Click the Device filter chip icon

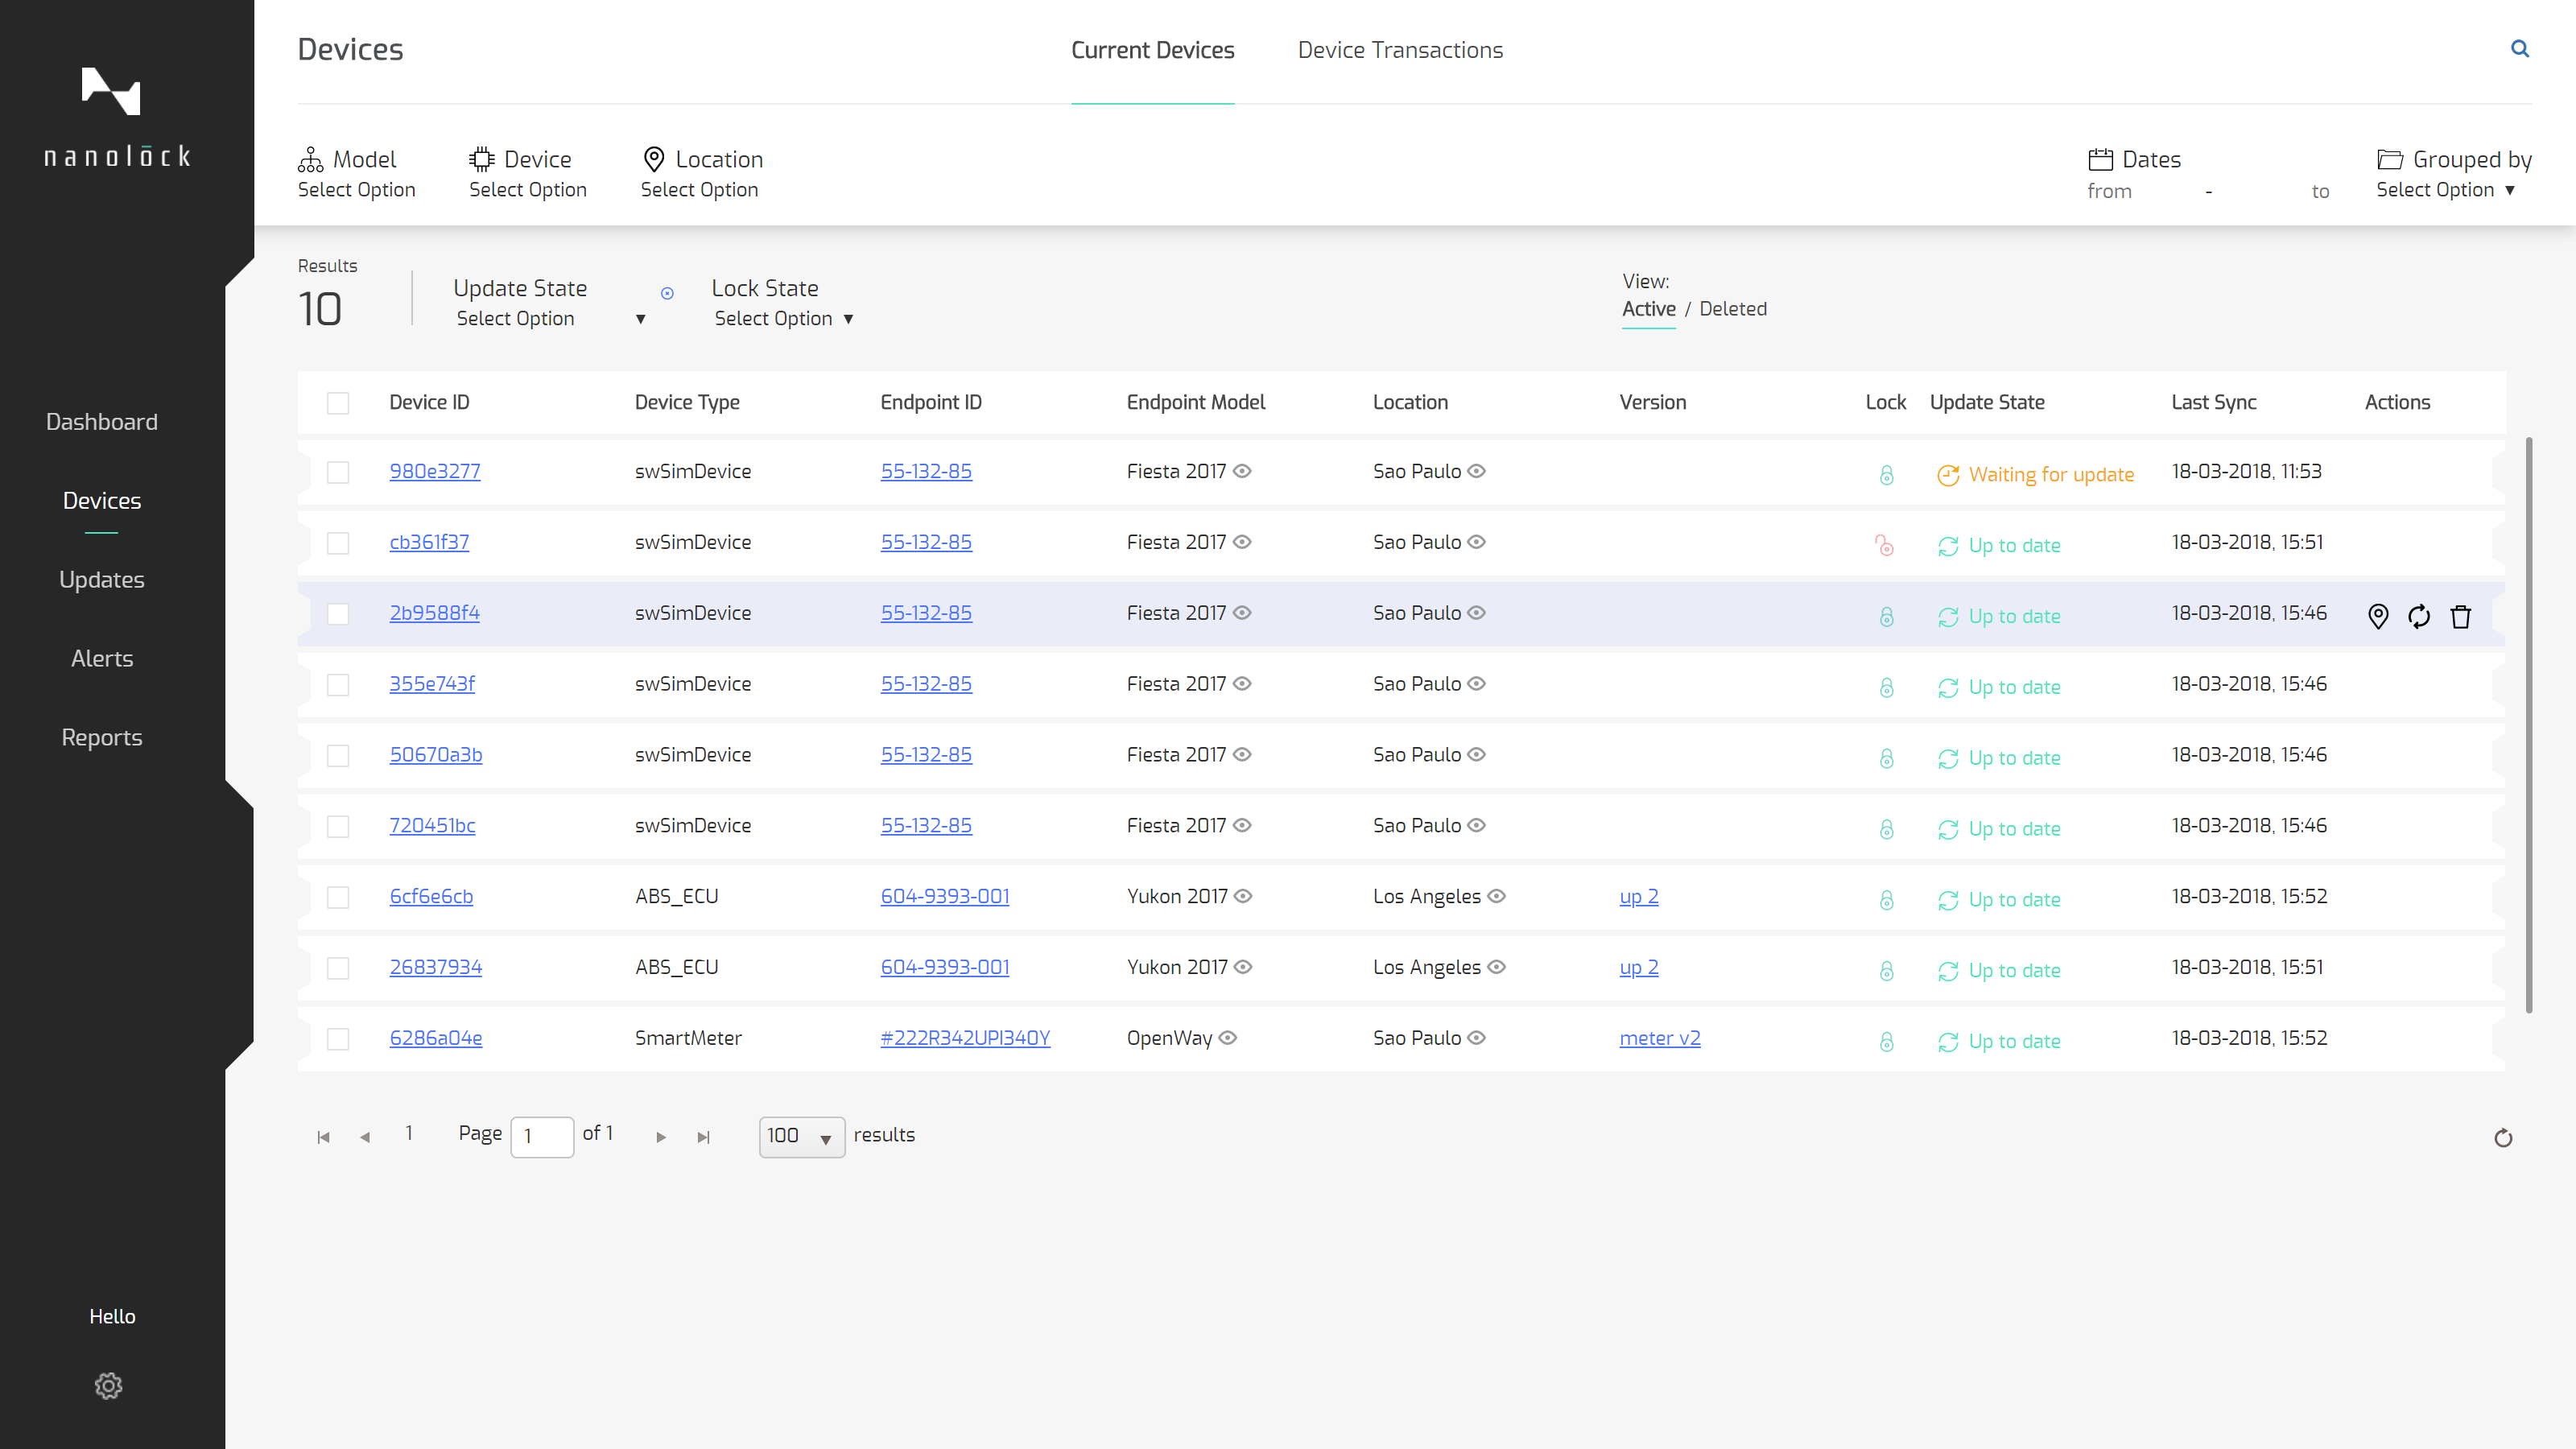(x=482, y=159)
